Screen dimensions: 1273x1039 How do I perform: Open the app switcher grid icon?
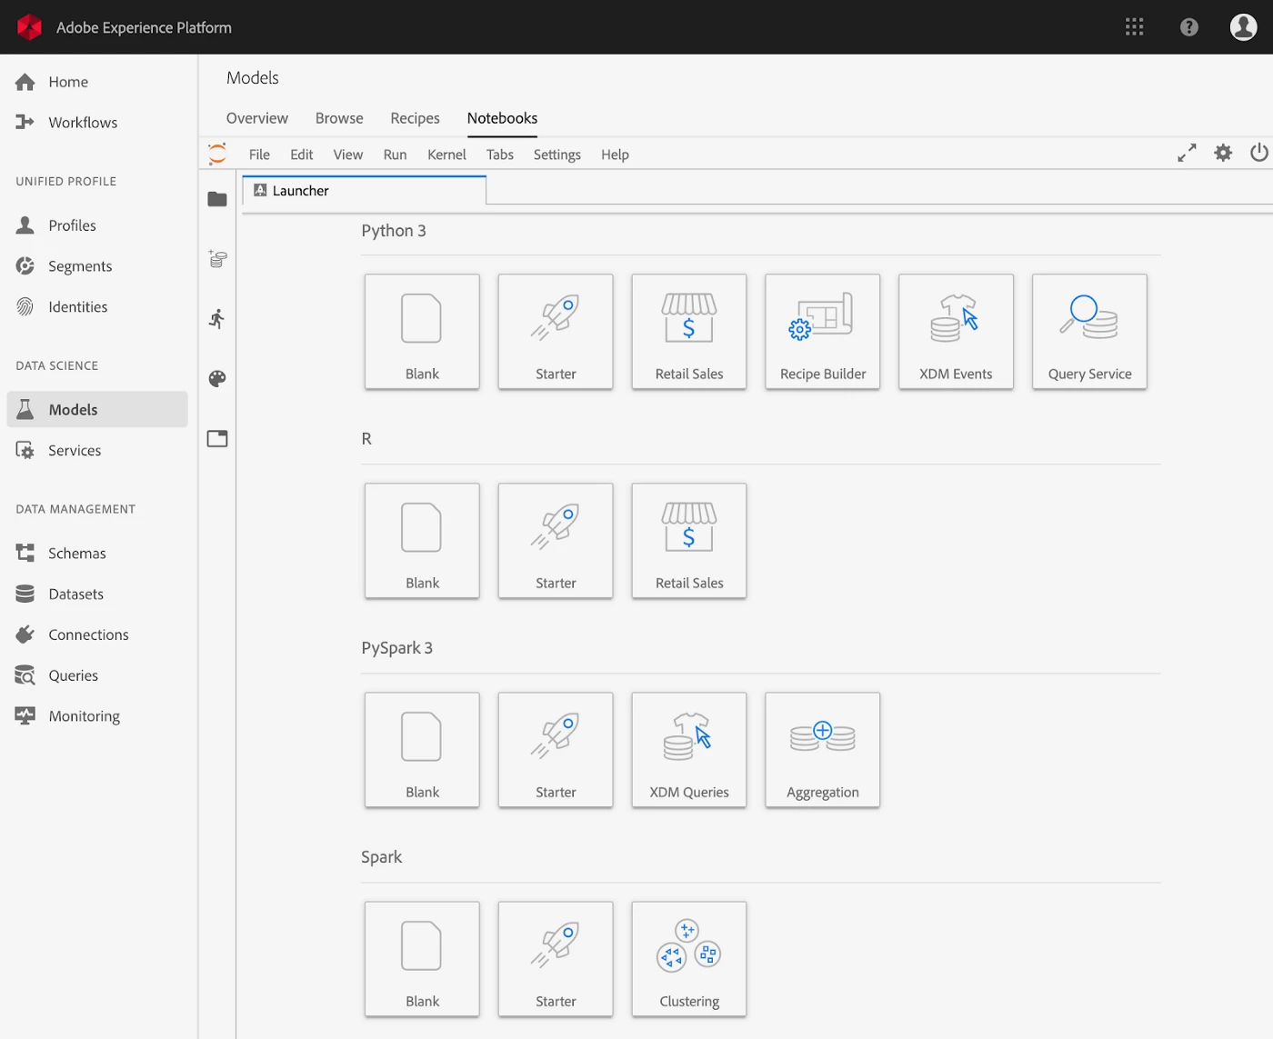tap(1134, 27)
